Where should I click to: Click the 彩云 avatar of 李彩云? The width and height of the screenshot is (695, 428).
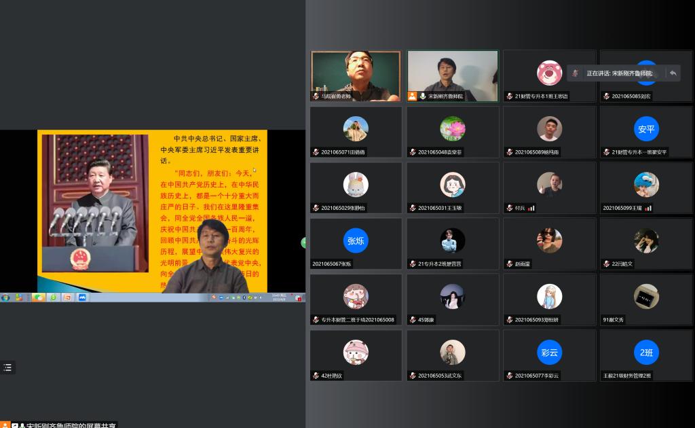[x=549, y=352]
